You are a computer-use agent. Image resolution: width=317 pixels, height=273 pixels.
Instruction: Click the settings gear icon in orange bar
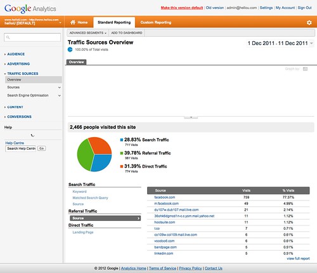(309, 22)
